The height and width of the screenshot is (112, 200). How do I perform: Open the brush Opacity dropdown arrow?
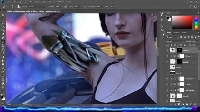click(x=62, y=7)
